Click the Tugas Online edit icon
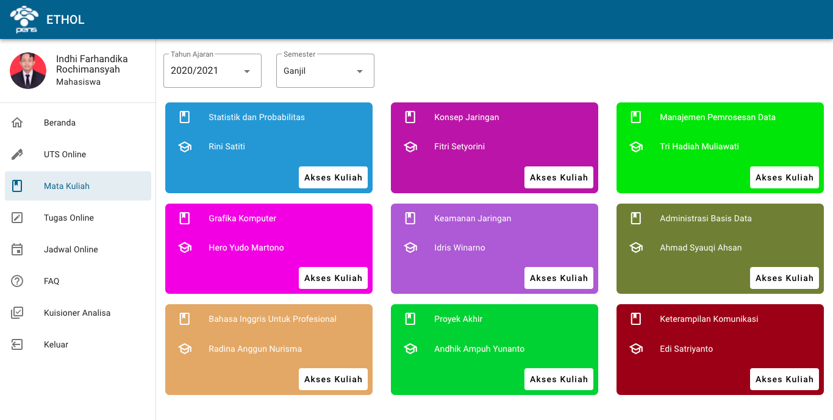The image size is (833, 420). pos(17,218)
